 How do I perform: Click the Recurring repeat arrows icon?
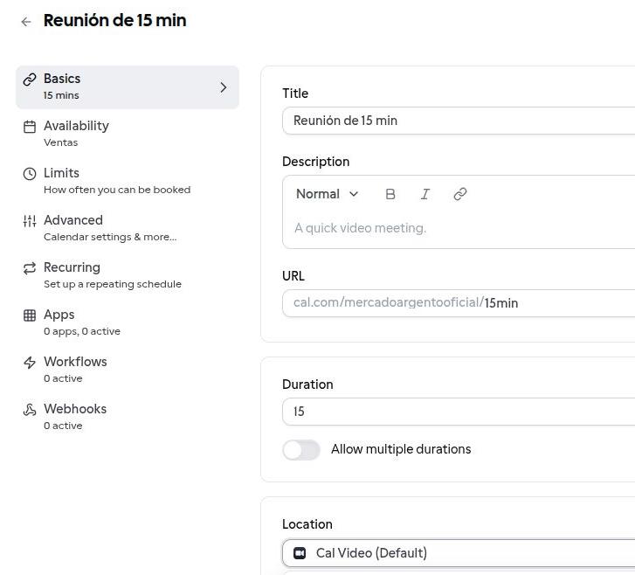[x=30, y=267]
